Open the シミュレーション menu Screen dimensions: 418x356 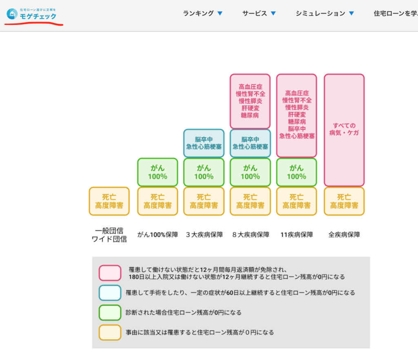click(x=320, y=13)
